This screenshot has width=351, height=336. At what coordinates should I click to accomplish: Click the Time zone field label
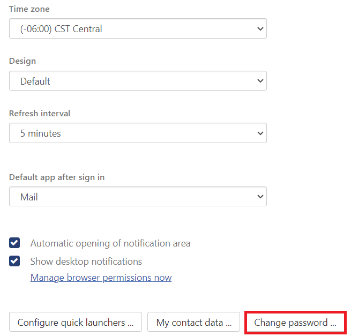pos(29,9)
